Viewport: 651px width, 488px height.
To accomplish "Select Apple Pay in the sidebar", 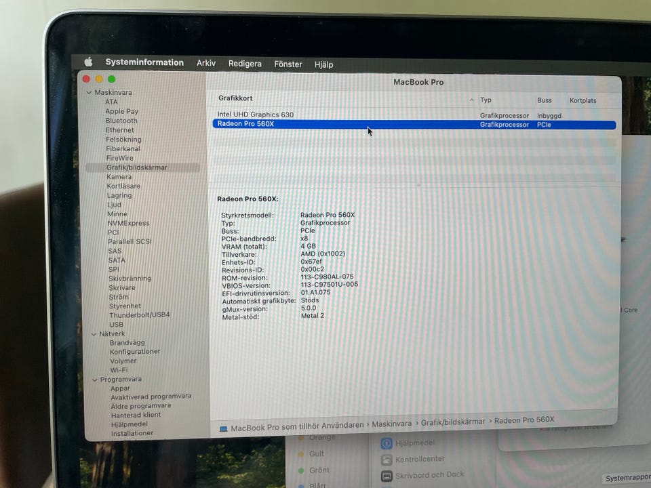I will 121,111.
